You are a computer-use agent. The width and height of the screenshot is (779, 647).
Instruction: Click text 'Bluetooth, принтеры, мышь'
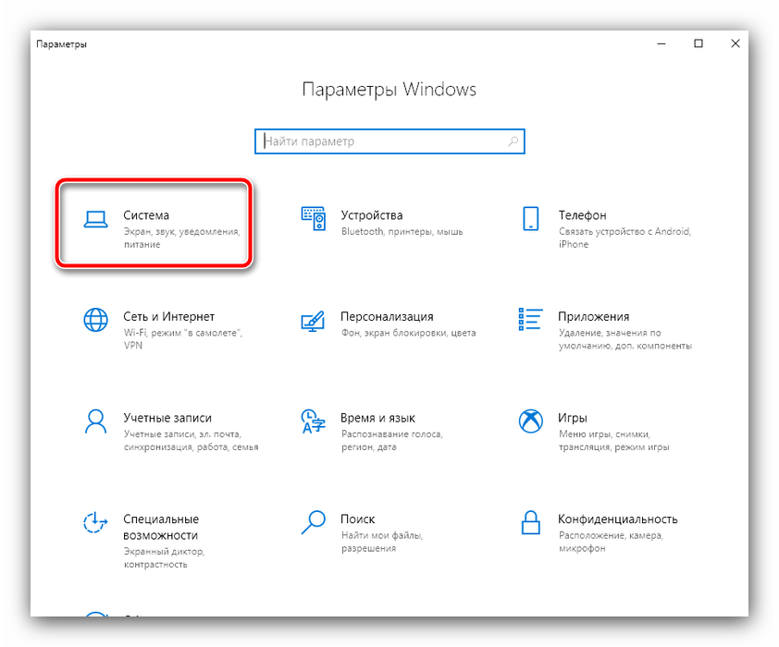pos(402,232)
